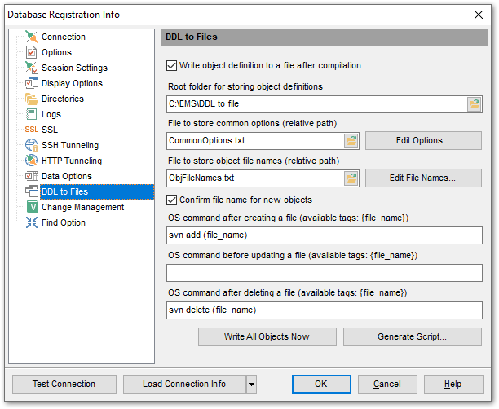
Task: Click the orange SSL icon
Action: pos(32,130)
